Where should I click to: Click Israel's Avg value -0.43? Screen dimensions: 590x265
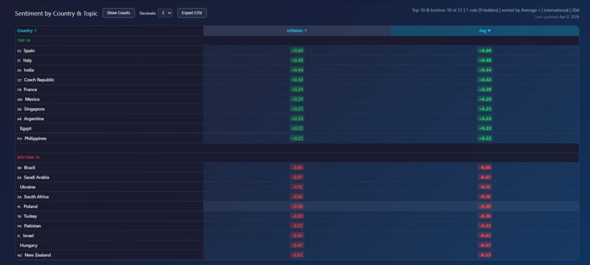point(485,236)
